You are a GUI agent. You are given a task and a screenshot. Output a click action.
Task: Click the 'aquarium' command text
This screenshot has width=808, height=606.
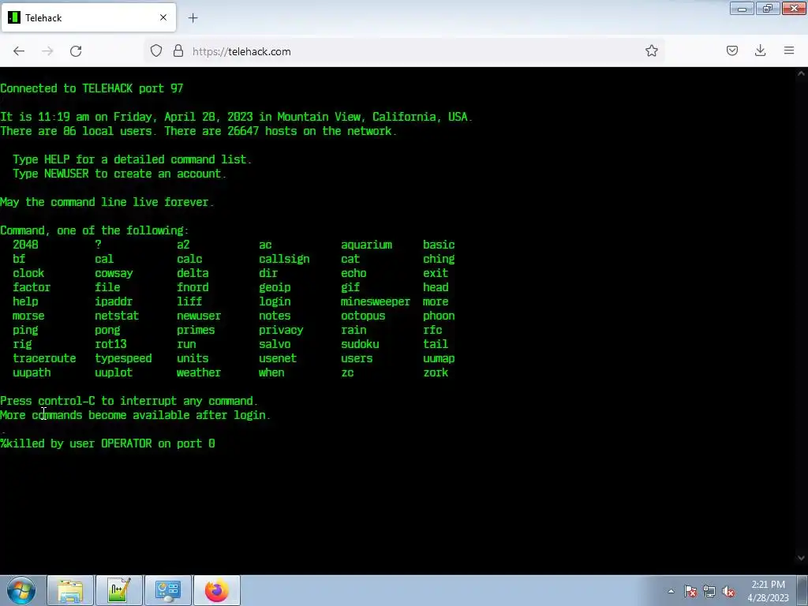click(366, 245)
